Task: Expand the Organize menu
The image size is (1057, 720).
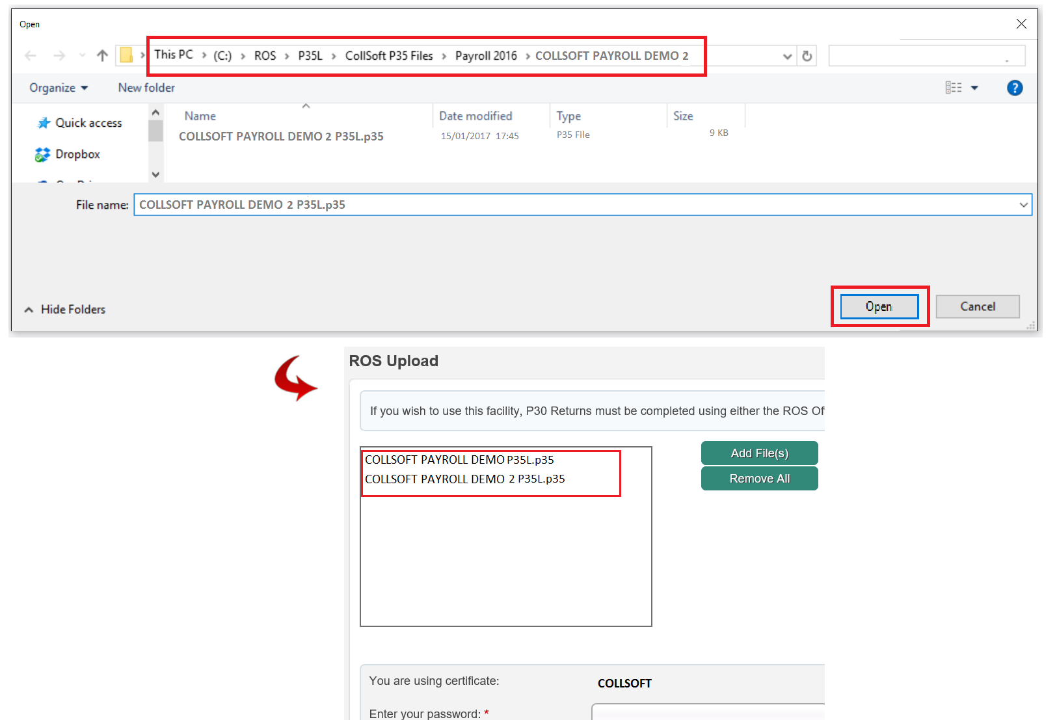Action: click(58, 88)
